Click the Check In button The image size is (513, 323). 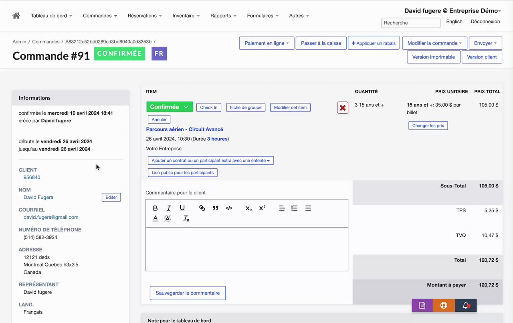point(209,107)
